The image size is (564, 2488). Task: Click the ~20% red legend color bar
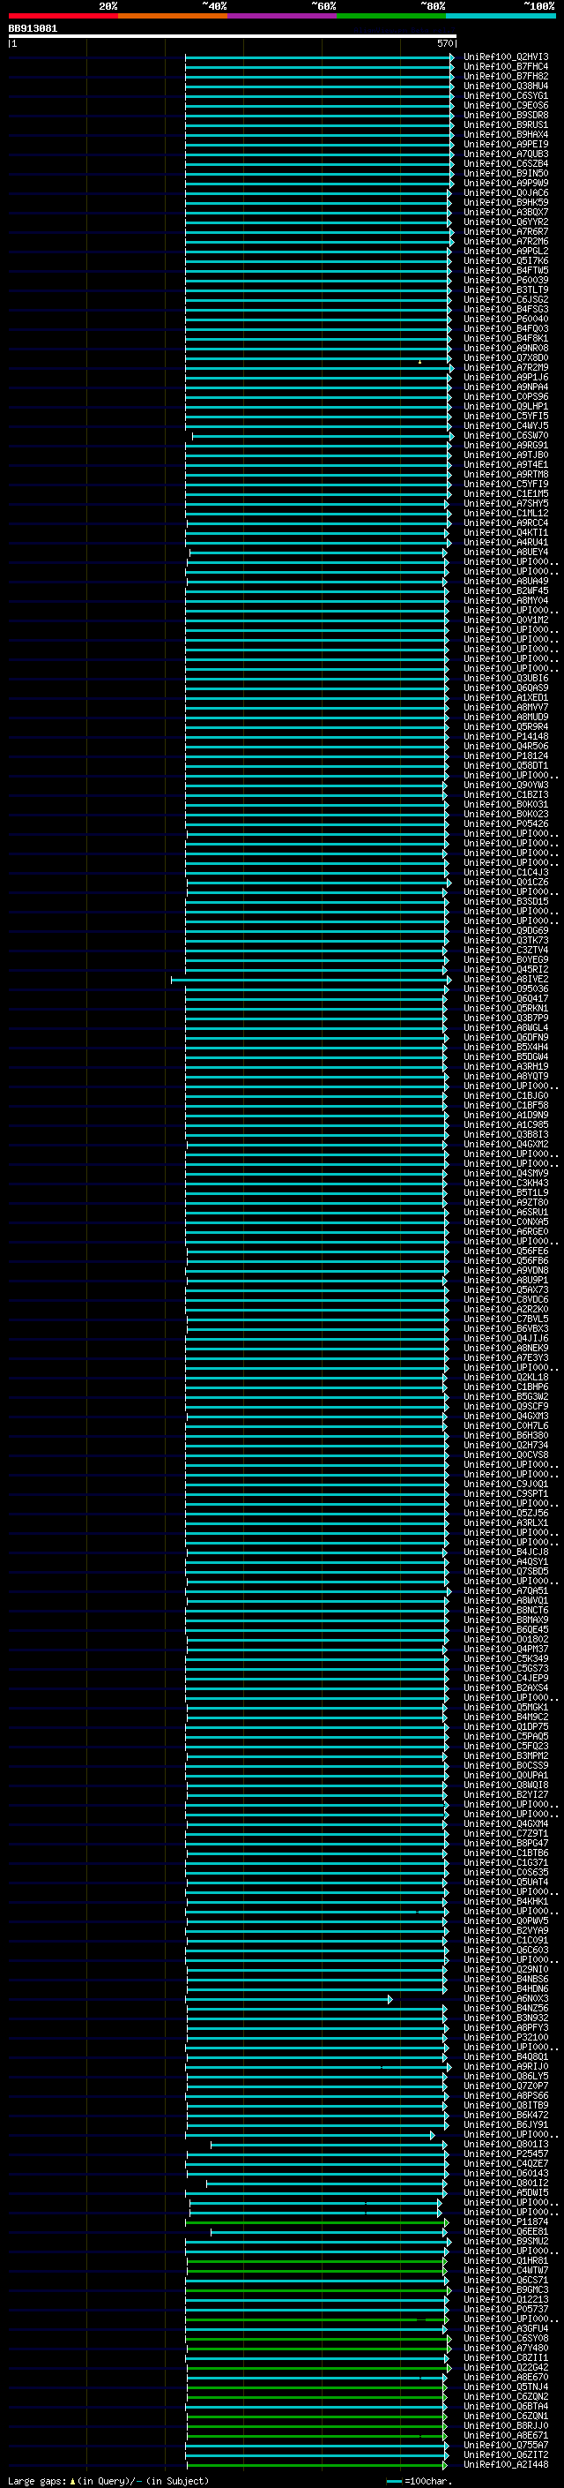63,16
